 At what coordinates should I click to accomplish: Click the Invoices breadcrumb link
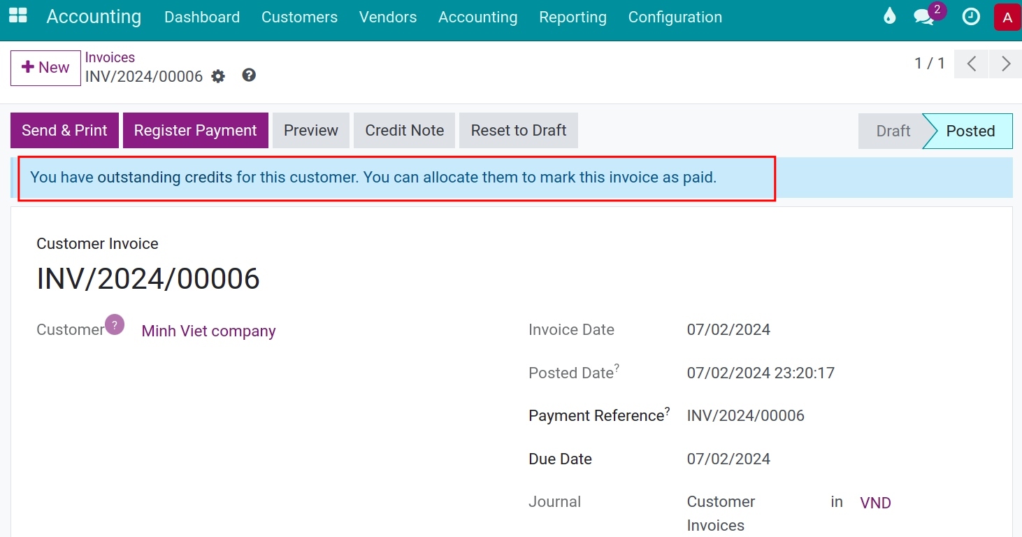pyautogui.click(x=110, y=57)
